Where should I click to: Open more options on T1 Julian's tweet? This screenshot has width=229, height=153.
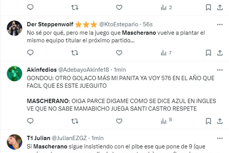click(220, 138)
